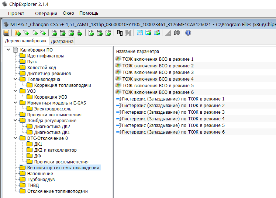Open the Проект menu
276x198 pixels.
pos(16,13)
